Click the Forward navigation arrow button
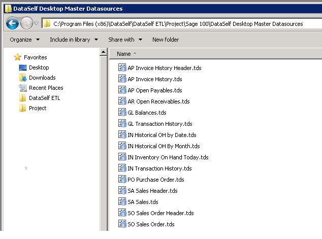The height and width of the screenshot is (239, 322). pyautogui.click(x=26, y=23)
